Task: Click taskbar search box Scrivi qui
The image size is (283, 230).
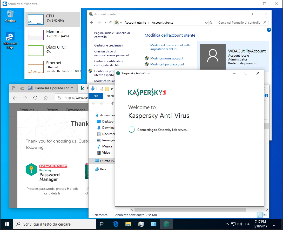Action: pyautogui.click(x=55, y=224)
